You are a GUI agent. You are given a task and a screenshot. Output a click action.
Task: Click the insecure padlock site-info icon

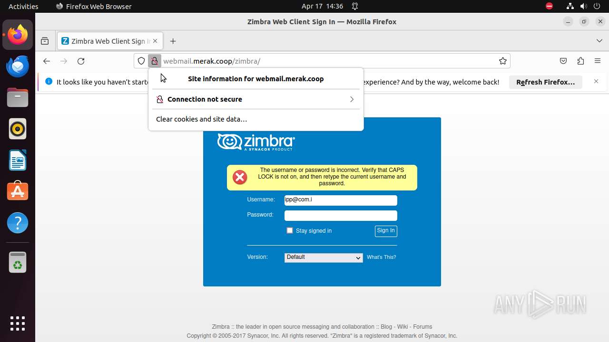pyautogui.click(x=154, y=61)
